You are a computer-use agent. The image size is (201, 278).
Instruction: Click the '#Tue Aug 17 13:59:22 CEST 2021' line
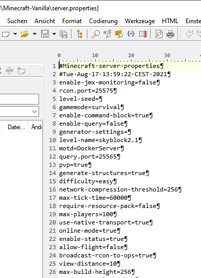coord(115,74)
